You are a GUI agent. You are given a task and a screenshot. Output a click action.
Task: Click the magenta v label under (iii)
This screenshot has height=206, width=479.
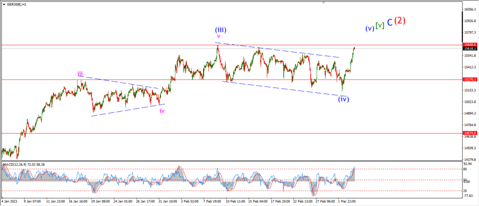[x=219, y=36]
